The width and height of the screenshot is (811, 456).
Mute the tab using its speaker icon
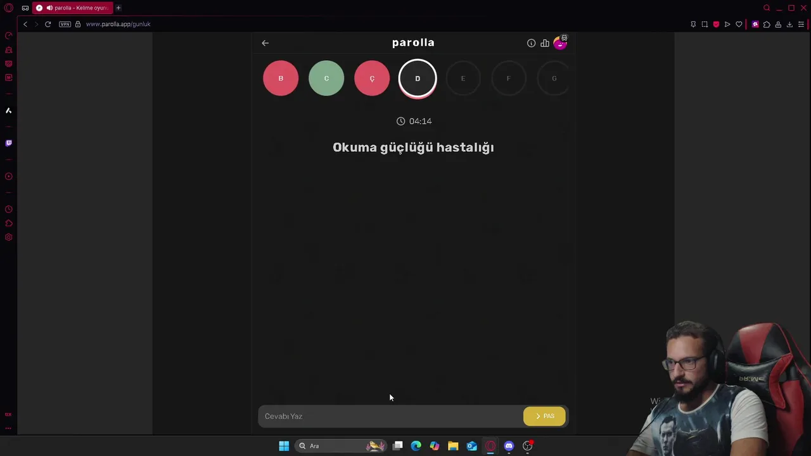[49, 8]
